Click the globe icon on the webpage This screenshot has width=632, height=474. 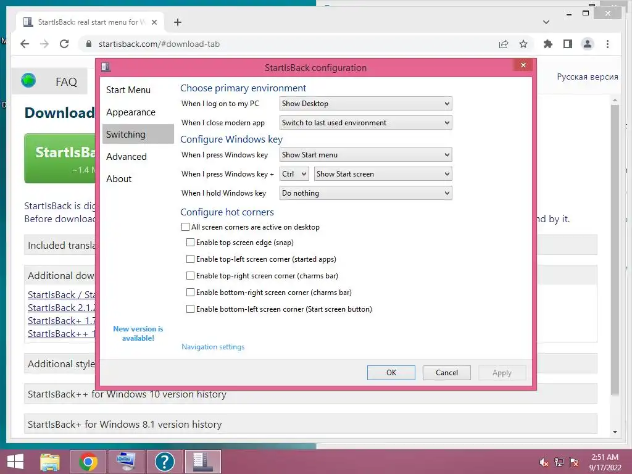[28, 81]
